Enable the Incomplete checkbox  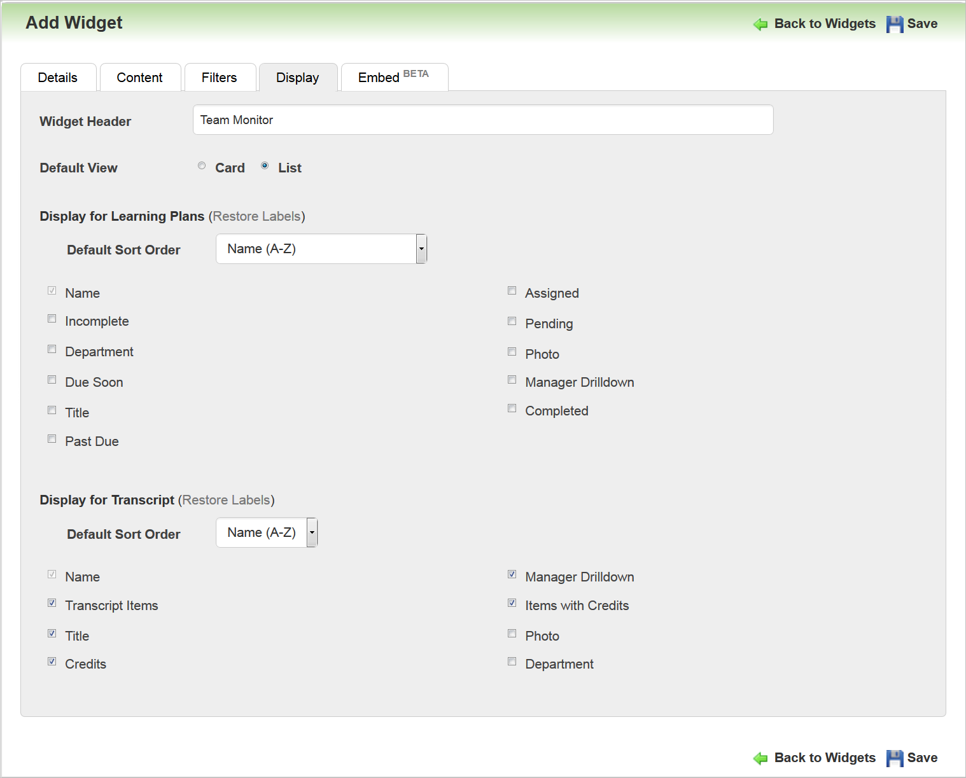pyautogui.click(x=52, y=319)
